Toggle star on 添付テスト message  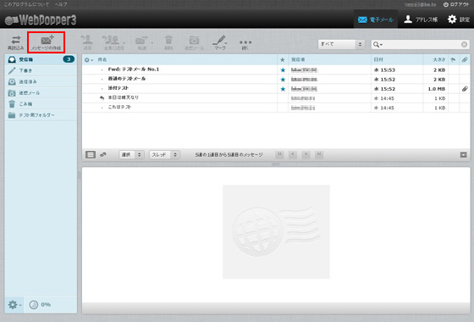click(x=283, y=89)
